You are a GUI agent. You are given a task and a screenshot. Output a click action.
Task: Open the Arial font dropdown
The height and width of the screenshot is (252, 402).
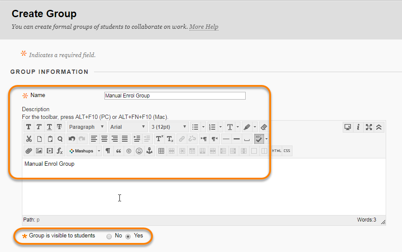point(128,127)
